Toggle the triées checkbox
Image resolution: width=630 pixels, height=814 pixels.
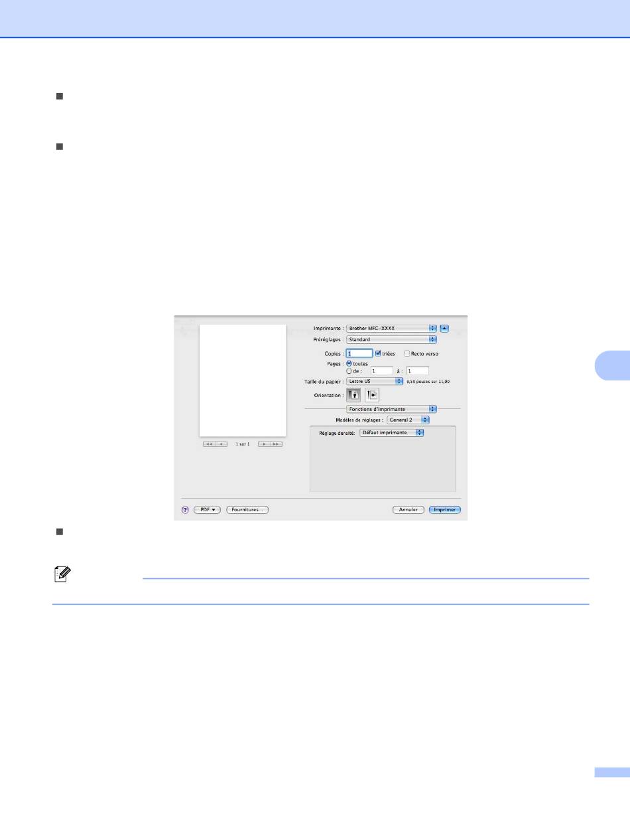click(379, 354)
